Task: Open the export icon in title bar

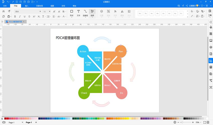Action: 32,2
